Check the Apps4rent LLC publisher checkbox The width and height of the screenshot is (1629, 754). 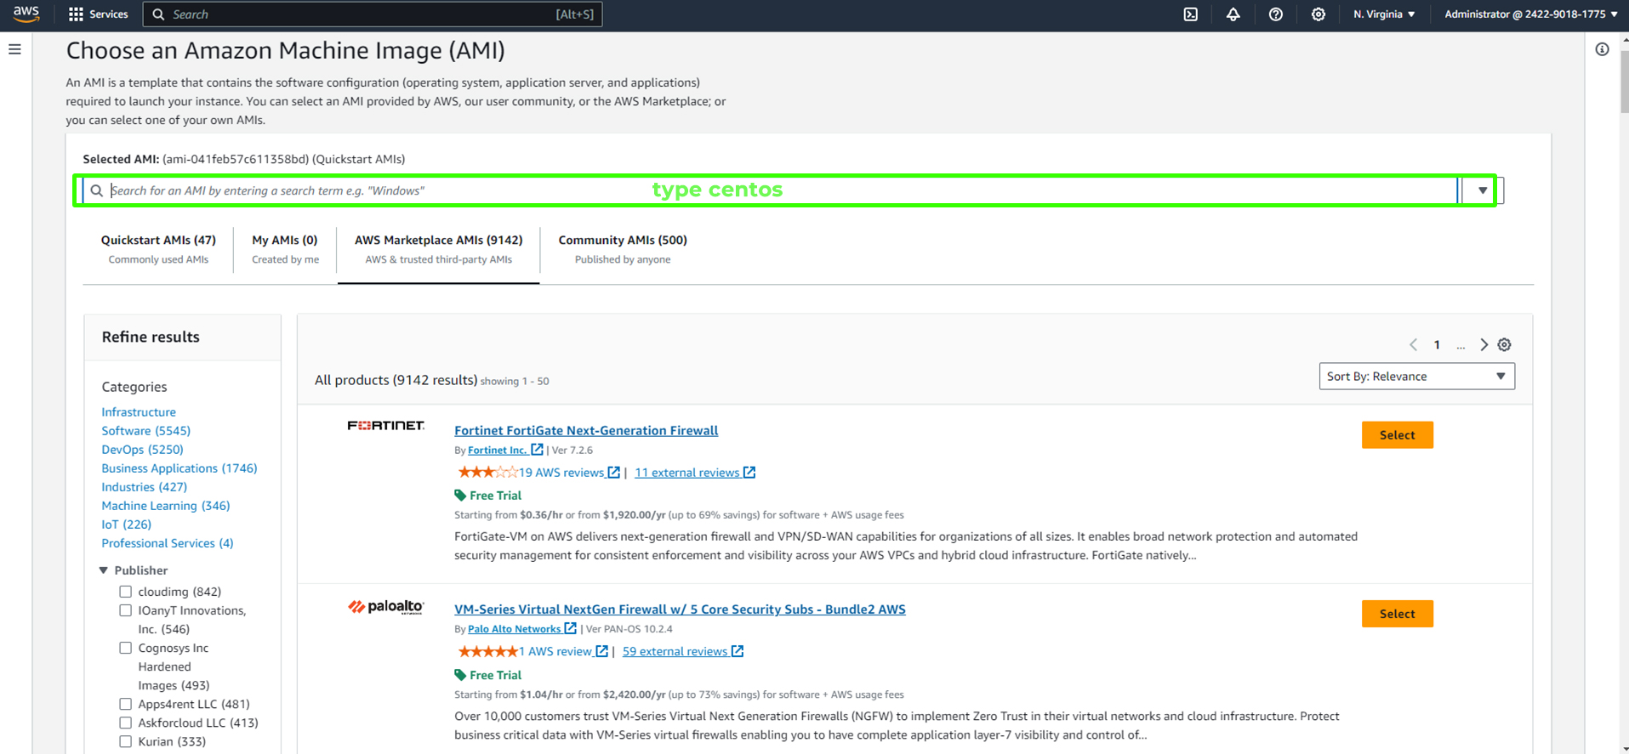pos(125,704)
